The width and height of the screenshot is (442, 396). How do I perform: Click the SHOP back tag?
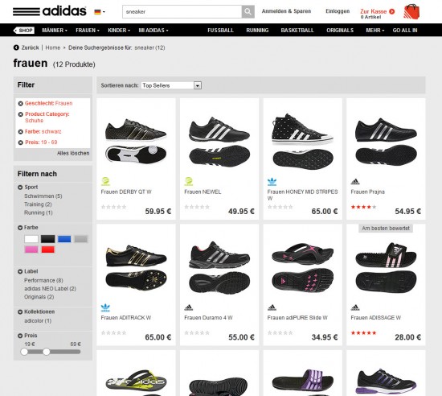(x=23, y=31)
